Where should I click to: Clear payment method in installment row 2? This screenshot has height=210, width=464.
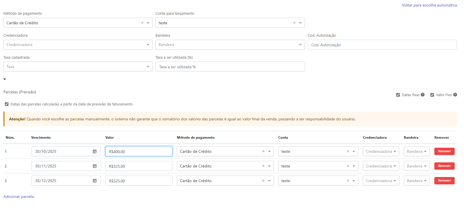(x=263, y=166)
